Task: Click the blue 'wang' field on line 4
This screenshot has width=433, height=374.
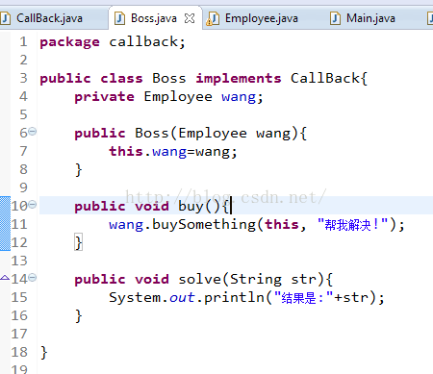Action: coord(239,97)
